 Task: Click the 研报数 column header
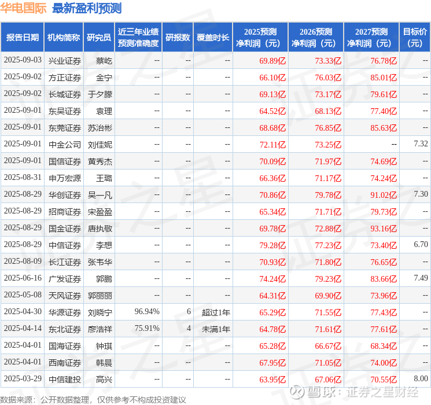tap(178, 38)
